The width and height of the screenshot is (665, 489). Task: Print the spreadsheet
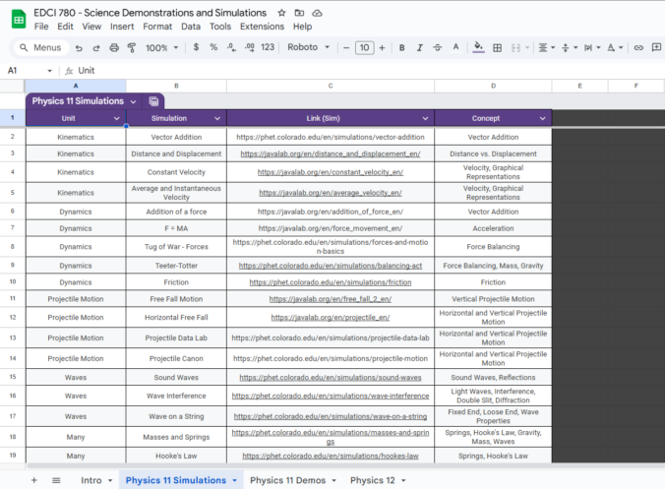tap(114, 48)
